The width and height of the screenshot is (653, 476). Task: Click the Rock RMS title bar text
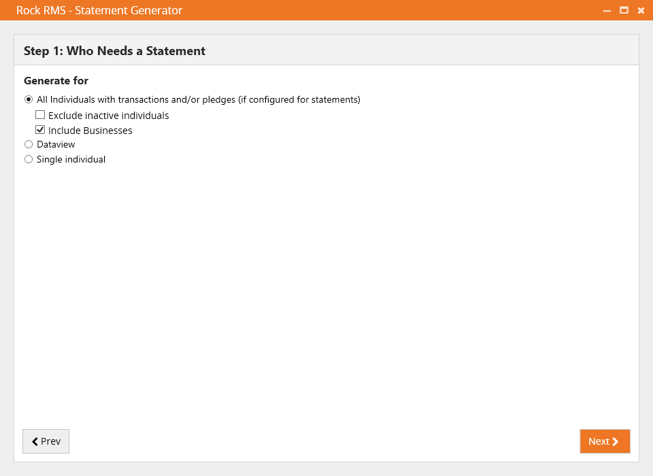(99, 10)
